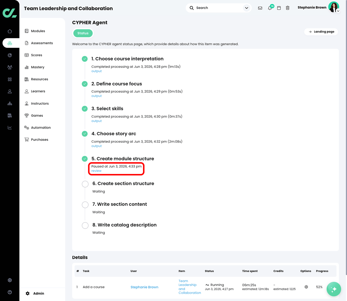Click review link under Create module structure
The width and height of the screenshot is (347, 301).
coord(96,171)
